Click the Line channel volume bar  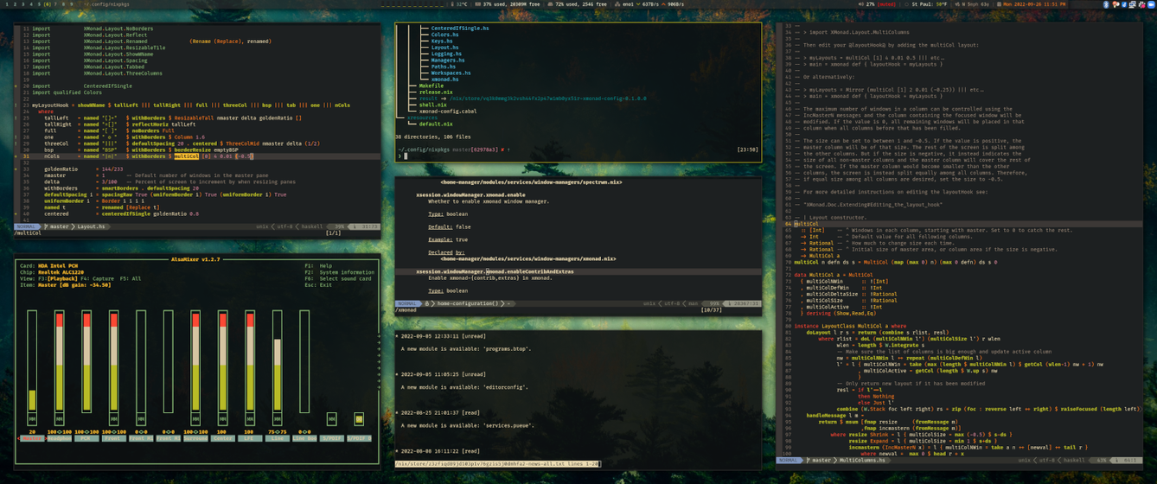click(277, 363)
